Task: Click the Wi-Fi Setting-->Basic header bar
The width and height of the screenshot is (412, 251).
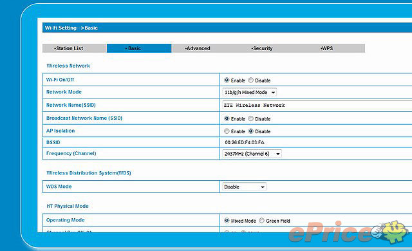Action: tap(227, 28)
